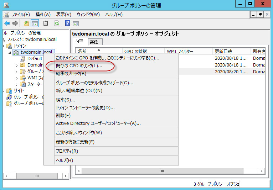273x190 pixels.
Task: Click the Back arrow toolbar icon
Action: pyautogui.click(x=7, y=23)
